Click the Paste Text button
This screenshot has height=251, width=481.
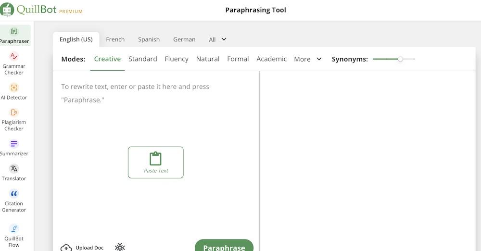155,163
